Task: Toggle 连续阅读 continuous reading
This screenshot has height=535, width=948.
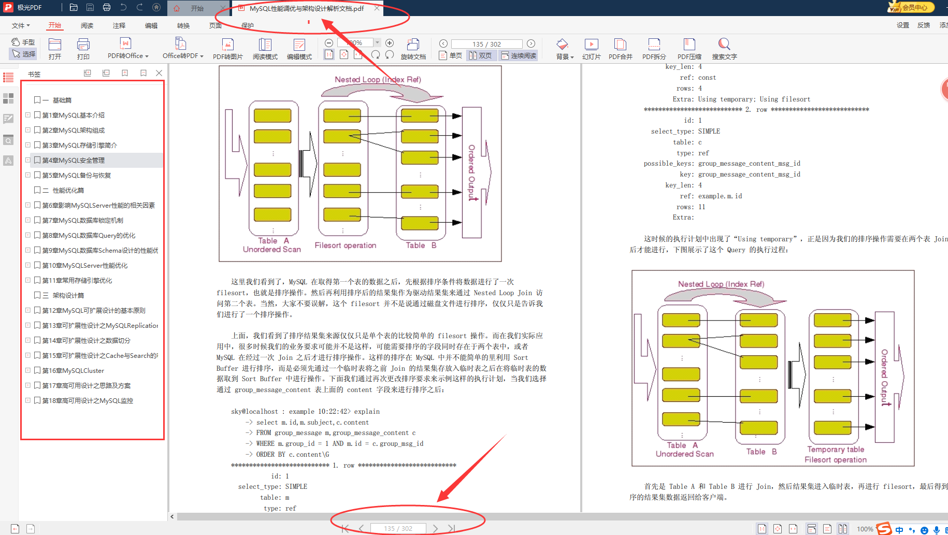Action: click(x=518, y=55)
